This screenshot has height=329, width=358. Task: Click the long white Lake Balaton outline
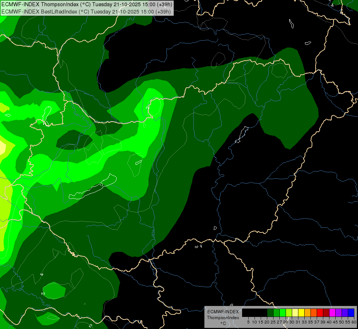pyautogui.click(x=93, y=187)
